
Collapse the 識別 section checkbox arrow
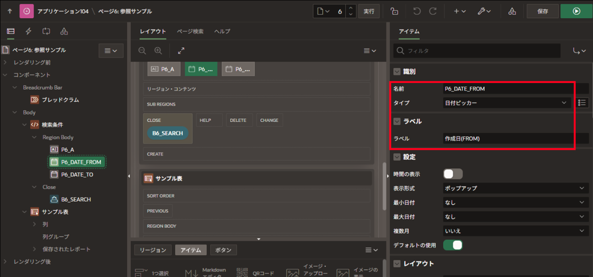click(397, 72)
